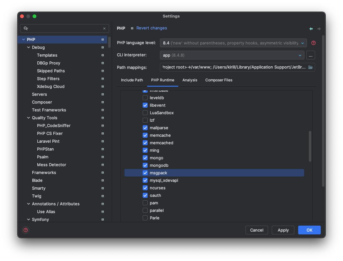Toggle the msgpack extension checkbox
Image resolution: width=343 pixels, height=261 pixels.
click(x=145, y=173)
